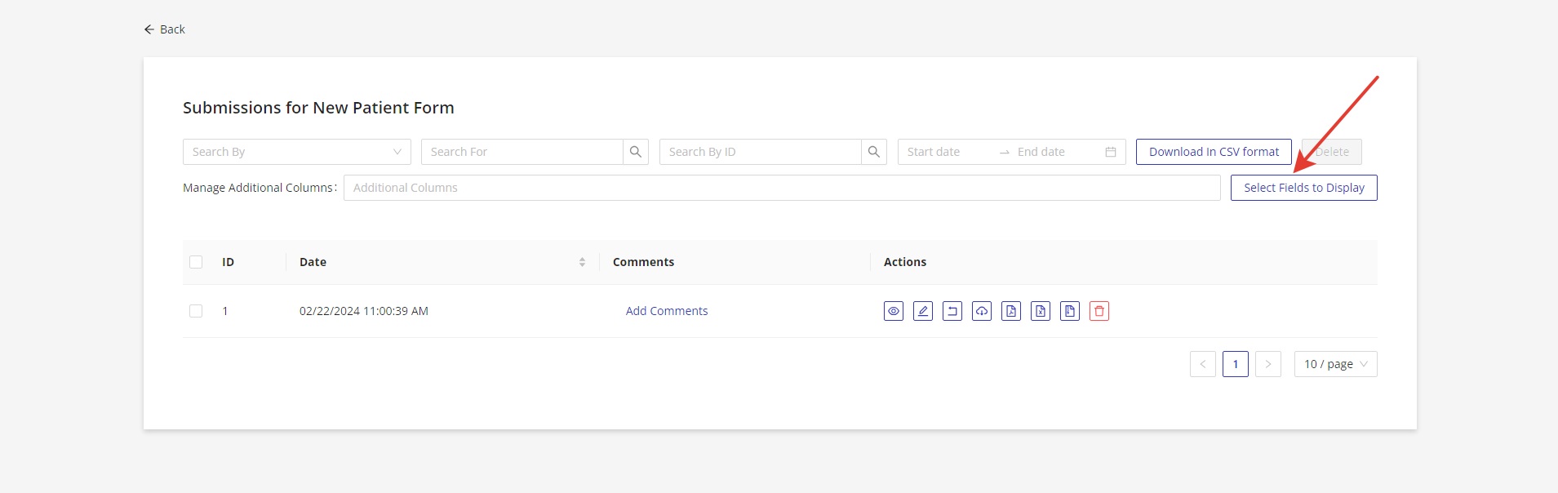The width and height of the screenshot is (1558, 493).
Task: Click Download In CSV format button
Action: point(1213,152)
